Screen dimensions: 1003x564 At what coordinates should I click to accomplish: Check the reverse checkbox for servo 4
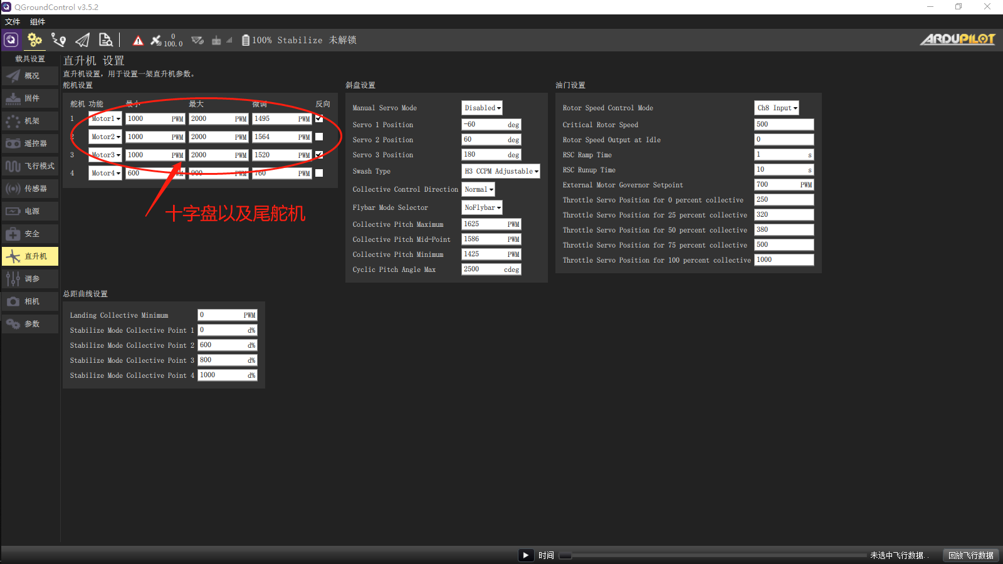point(319,173)
